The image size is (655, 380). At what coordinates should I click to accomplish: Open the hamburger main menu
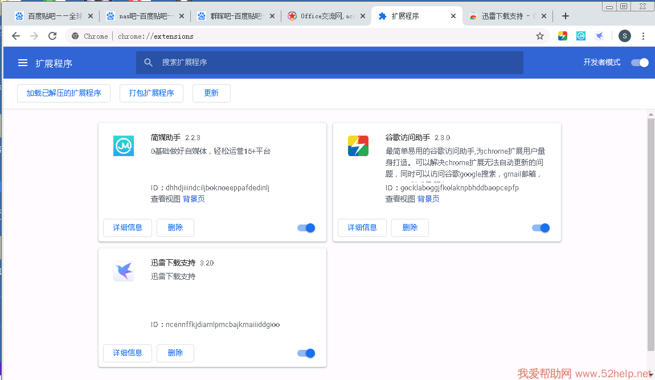coord(23,63)
